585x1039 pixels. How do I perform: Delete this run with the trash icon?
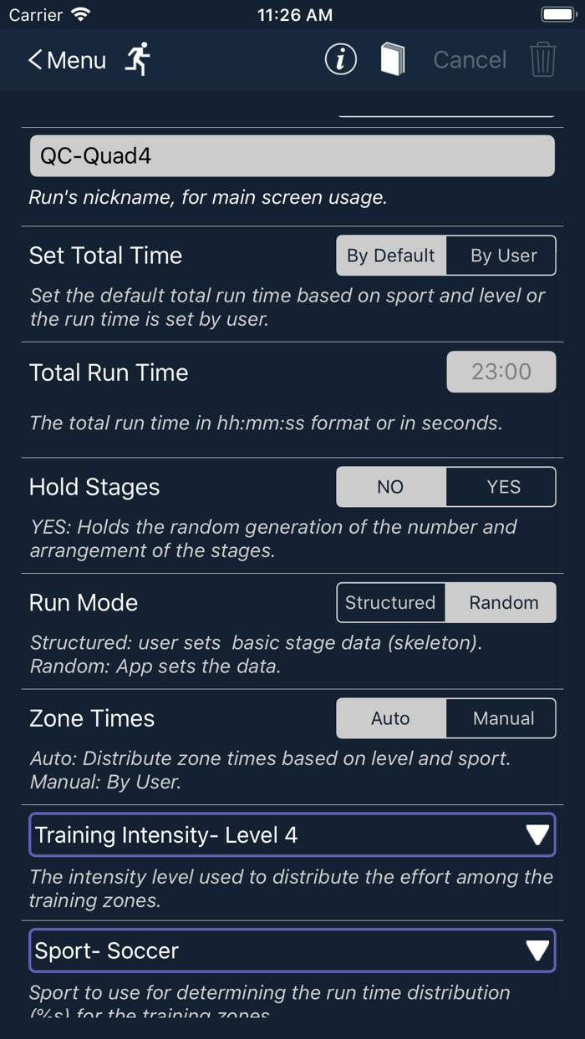click(x=543, y=59)
